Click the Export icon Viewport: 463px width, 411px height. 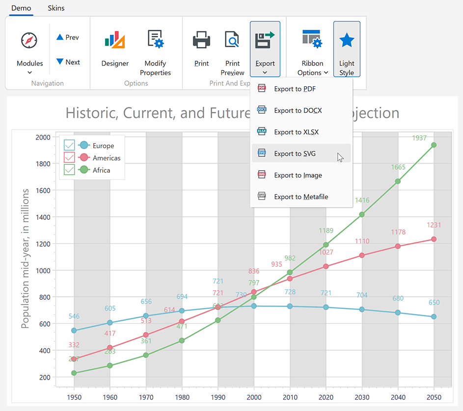click(x=265, y=39)
